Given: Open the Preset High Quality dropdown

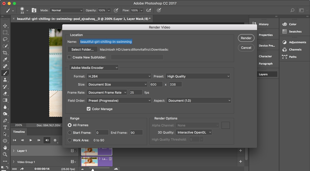Looking at the screenshot, I should (x=198, y=76).
